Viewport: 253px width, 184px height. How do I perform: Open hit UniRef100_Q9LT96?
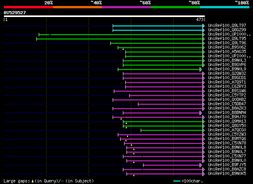tap(227, 43)
